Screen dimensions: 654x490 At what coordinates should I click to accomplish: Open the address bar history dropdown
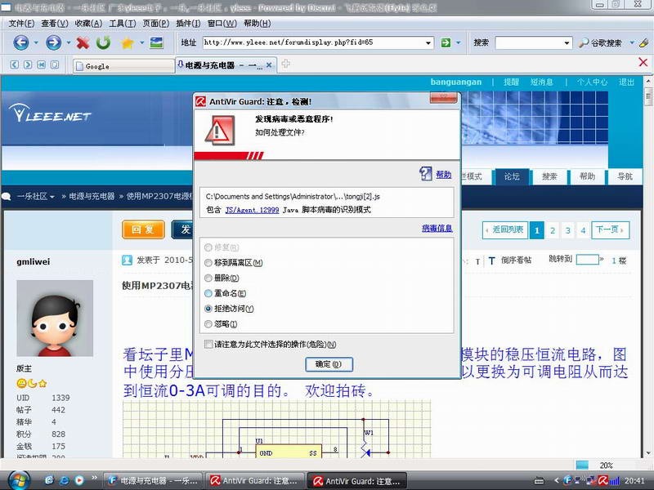428,42
